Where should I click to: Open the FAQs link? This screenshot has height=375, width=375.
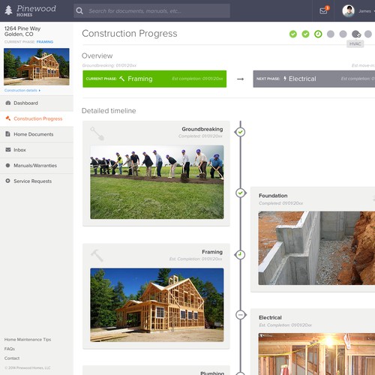pos(10,349)
